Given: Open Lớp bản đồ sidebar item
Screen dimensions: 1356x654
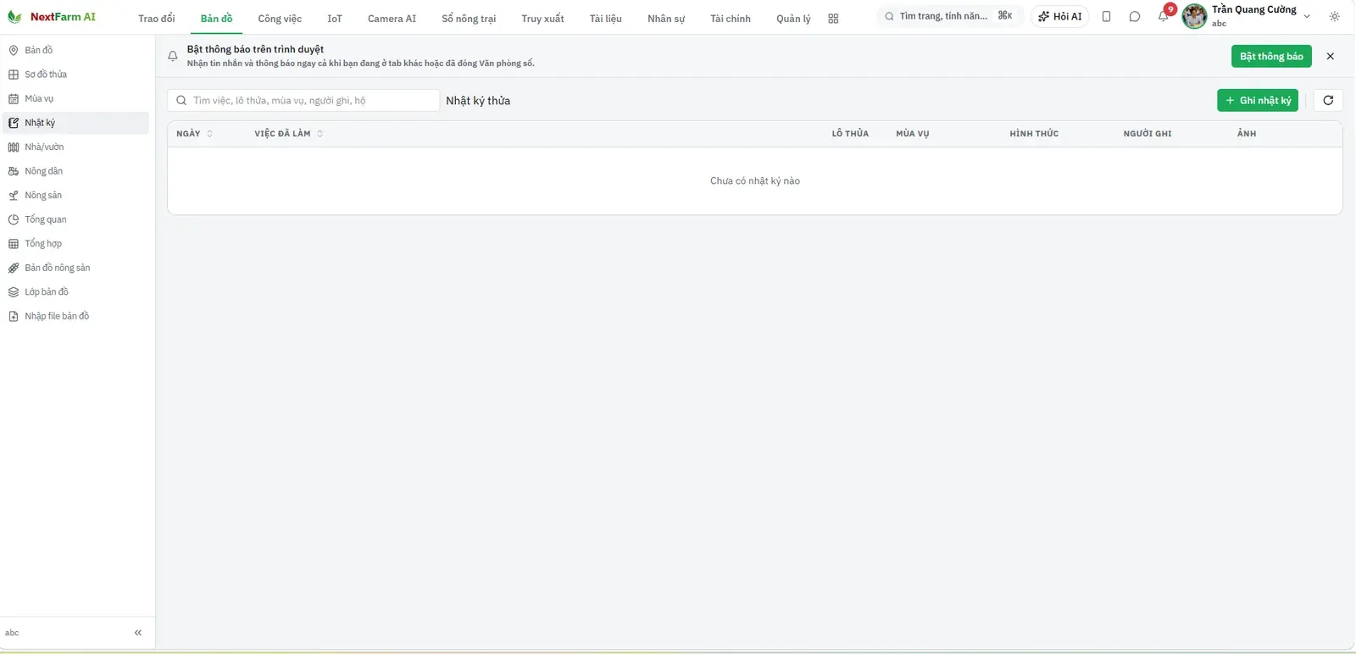Looking at the screenshot, I should (76, 291).
